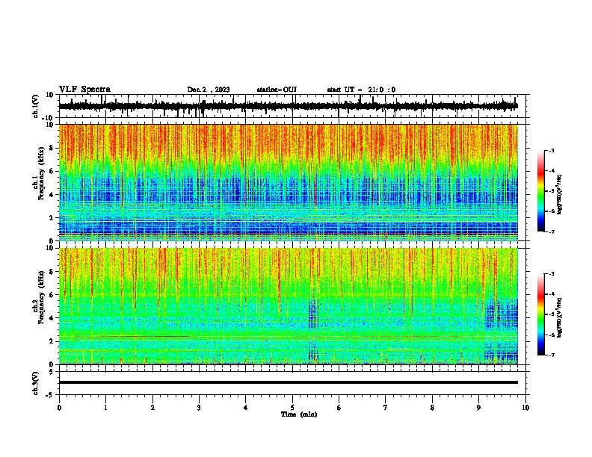This screenshot has width=592, height=457.
Task: Click time axis tick "4"
Action: [x=246, y=408]
